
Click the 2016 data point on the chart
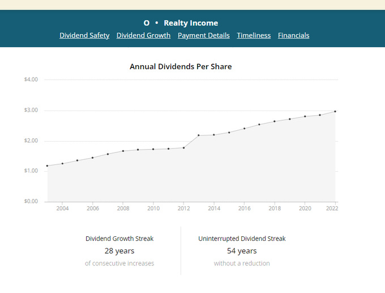tap(245, 128)
